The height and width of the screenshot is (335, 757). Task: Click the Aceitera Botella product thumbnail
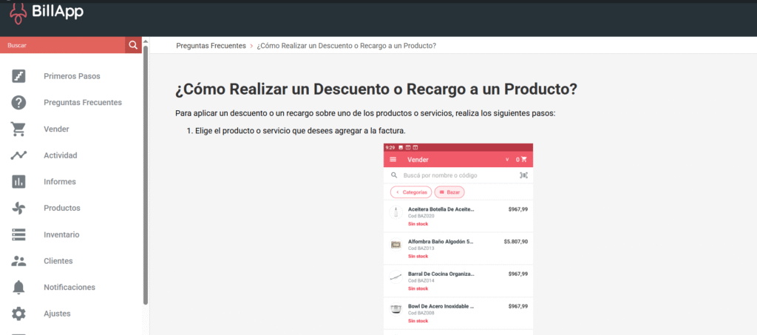point(396,213)
